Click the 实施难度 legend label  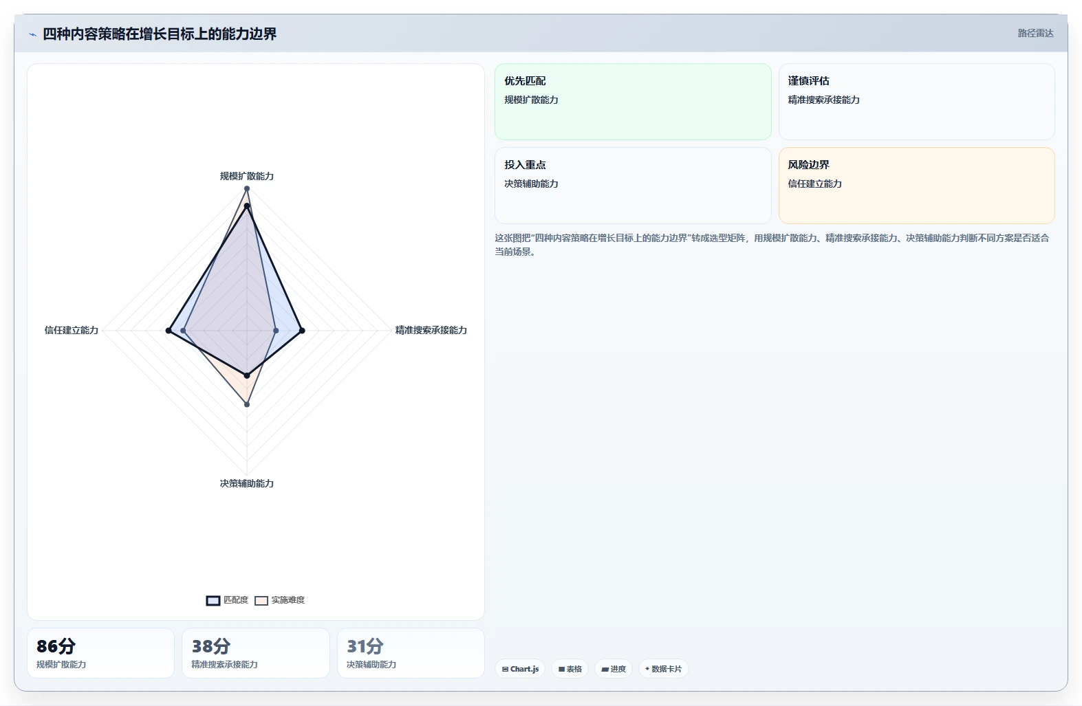pos(288,600)
